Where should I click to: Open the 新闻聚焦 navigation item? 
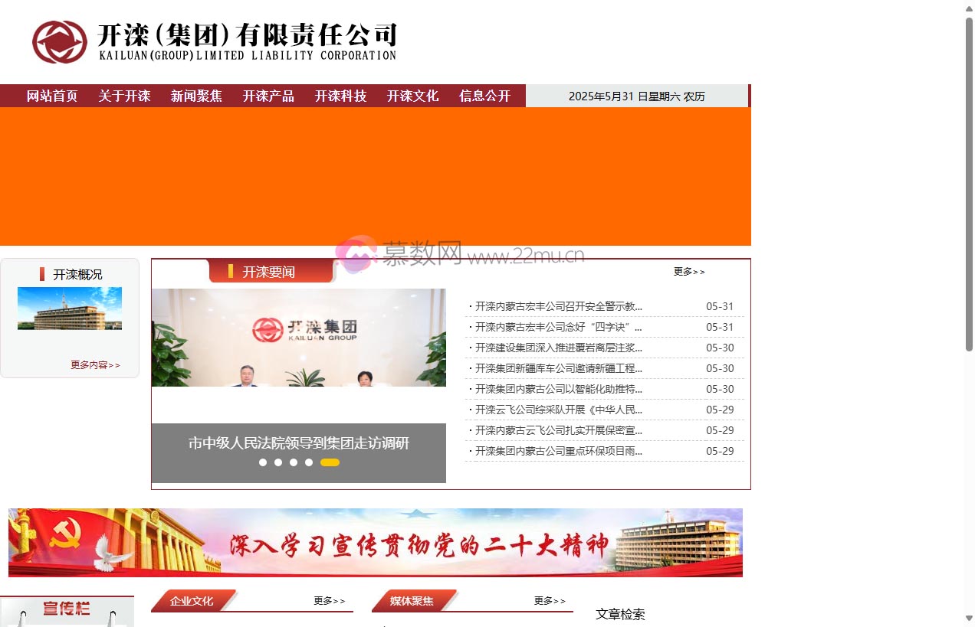[x=196, y=96]
